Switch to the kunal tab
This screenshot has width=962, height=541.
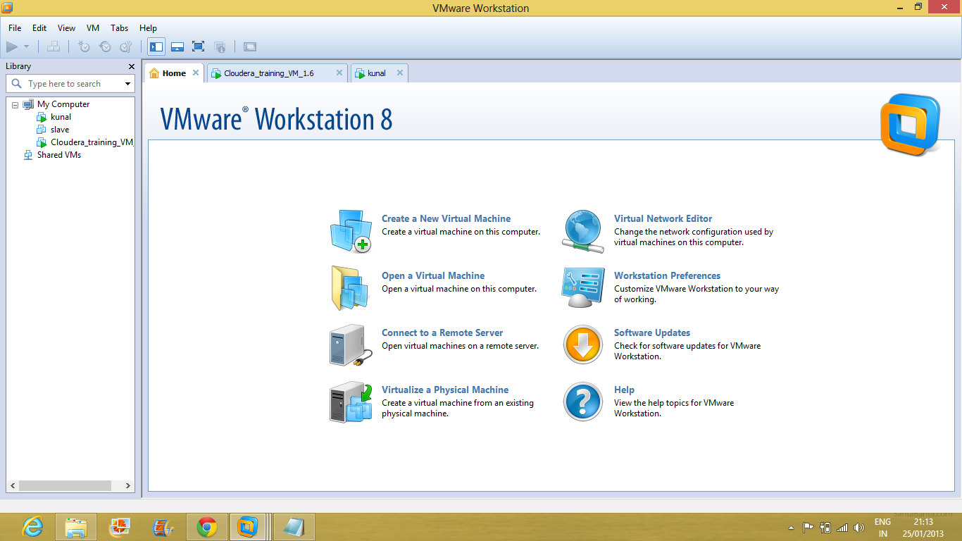click(377, 73)
